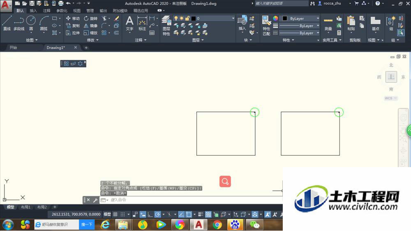Screen dimensions: 411x231
Task: Click the Erase tool icon
Action: (117, 18)
